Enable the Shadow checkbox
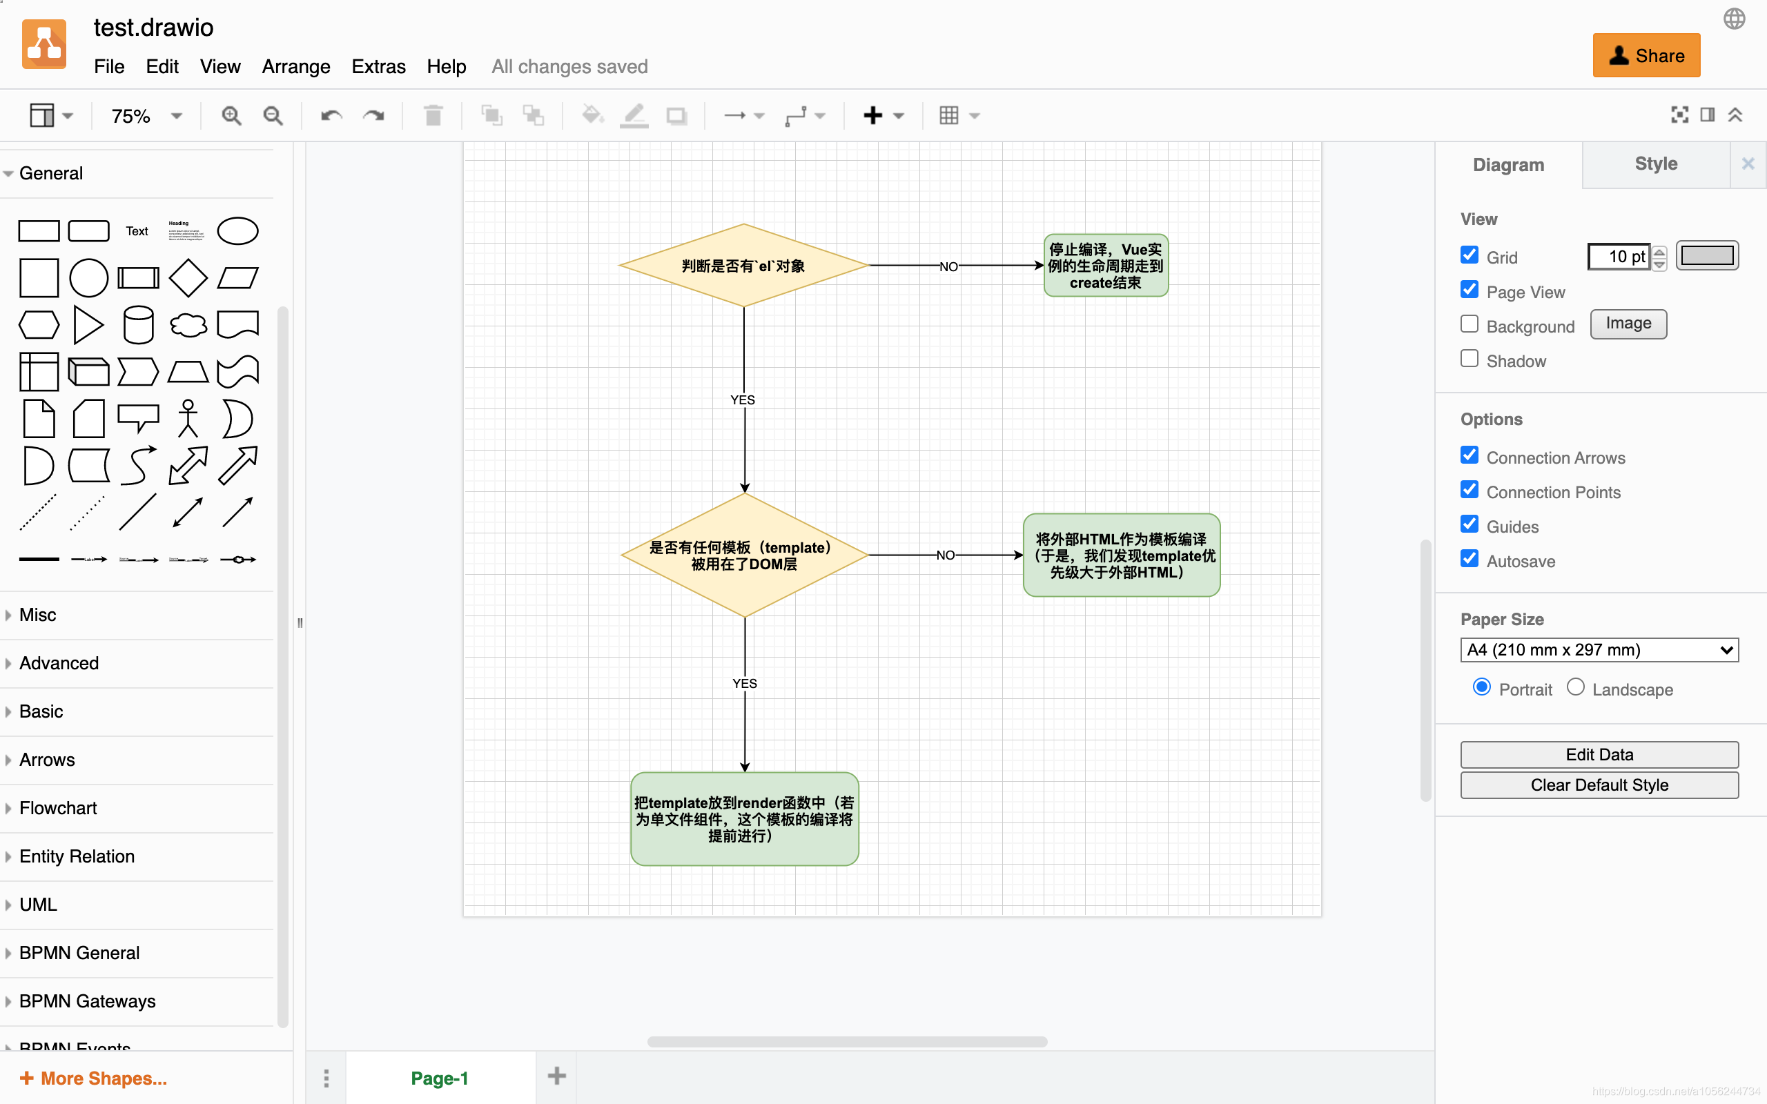Viewport: 1767px width, 1104px height. tap(1469, 359)
